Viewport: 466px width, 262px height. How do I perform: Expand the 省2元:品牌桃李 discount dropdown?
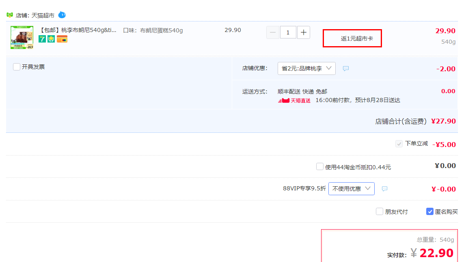tap(306, 68)
